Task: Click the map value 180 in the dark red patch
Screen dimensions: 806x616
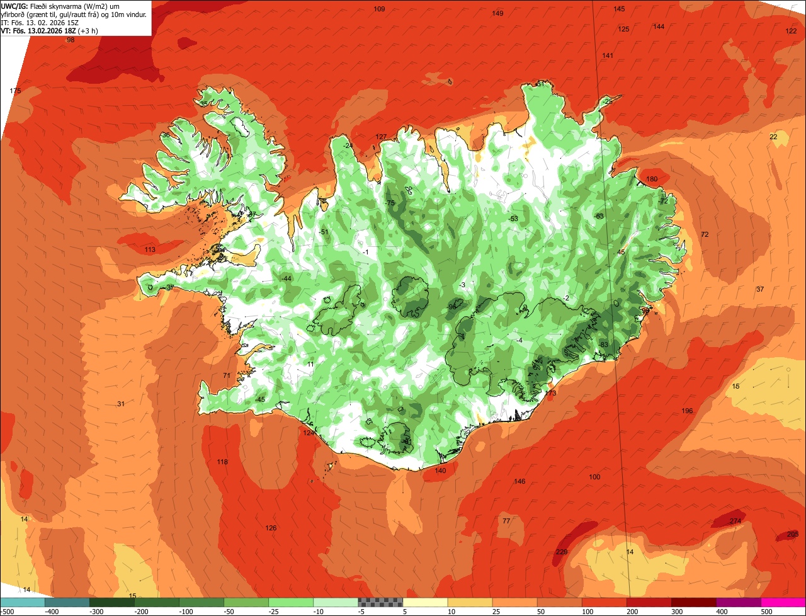Action: [x=652, y=179]
